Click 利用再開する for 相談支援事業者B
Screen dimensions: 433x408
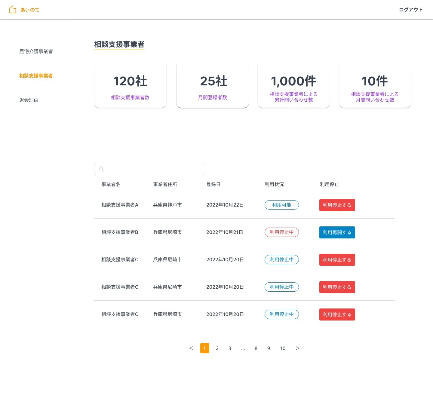(x=337, y=232)
